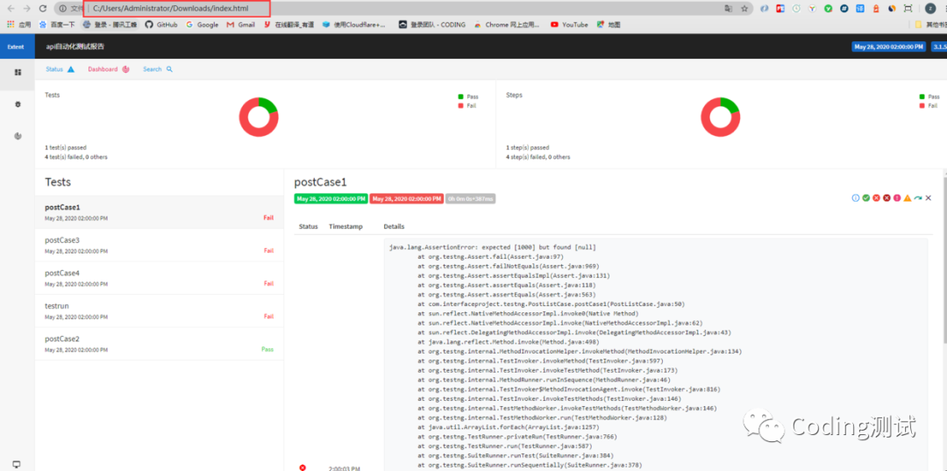This screenshot has width=947, height=471.
Task: Click the Tests donut chart
Action: point(259,117)
